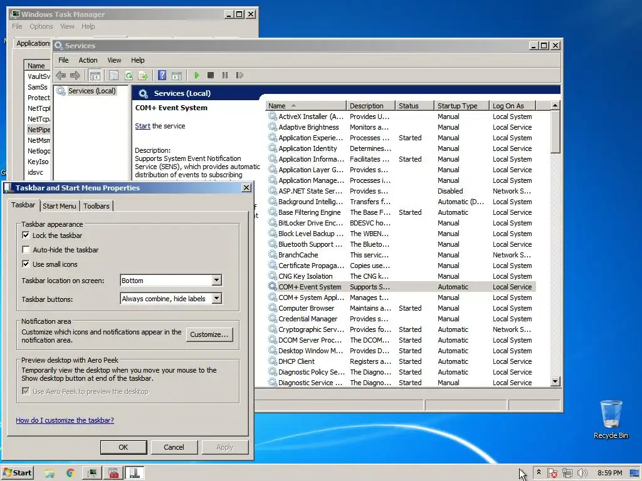Open File menu in Services window
The height and width of the screenshot is (481, 642).
click(63, 60)
